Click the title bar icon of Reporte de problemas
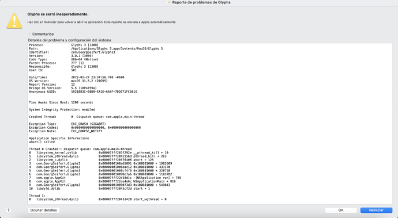Viewport: 398px width, 218px height. point(169,2)
